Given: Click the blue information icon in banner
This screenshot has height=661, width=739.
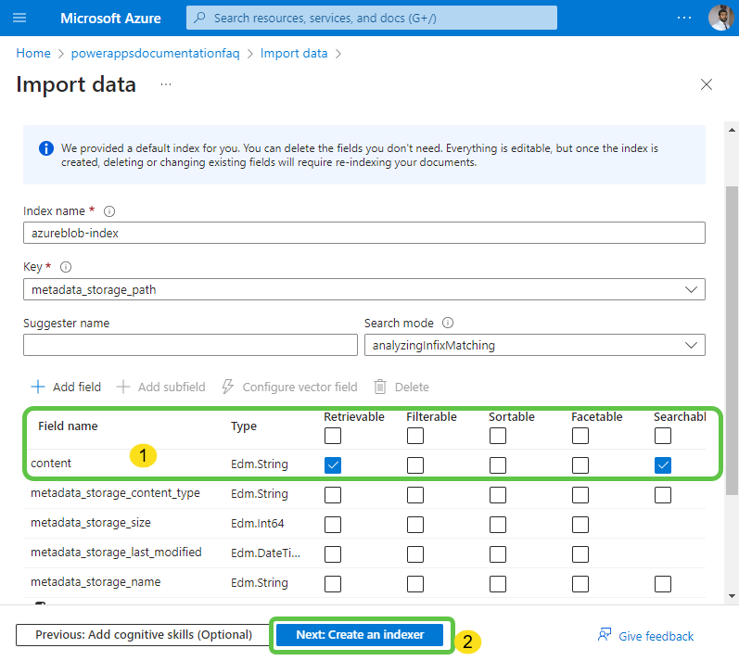Looking at the screenshot, I should point(46,148).
